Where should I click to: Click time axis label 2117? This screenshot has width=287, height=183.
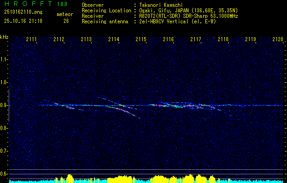pyautogui.click(x=196, y=39)
